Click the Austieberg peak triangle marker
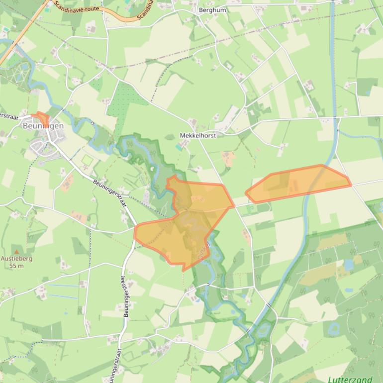 point(16,252)
